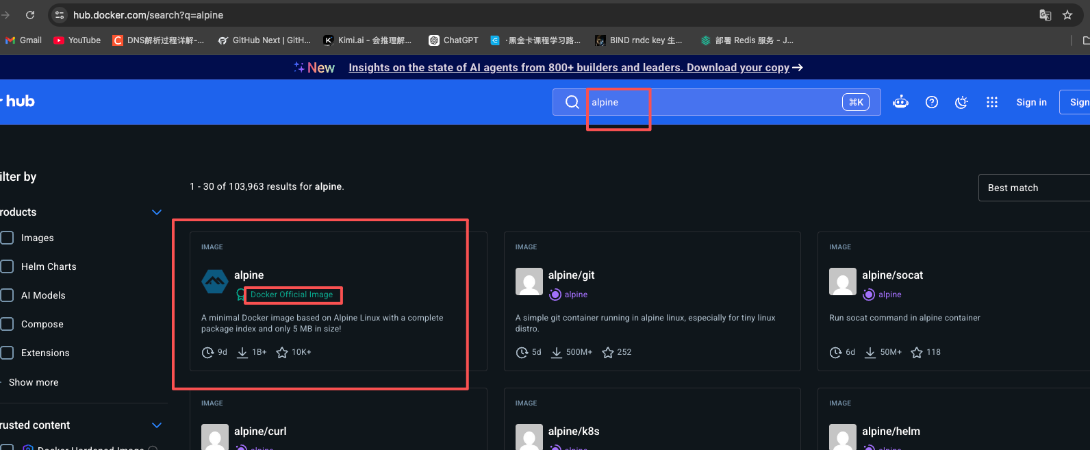Viewport: 1090px width, 450px height.
Task: Open the alpine/k8s result title
Action: tap(574, 431)
